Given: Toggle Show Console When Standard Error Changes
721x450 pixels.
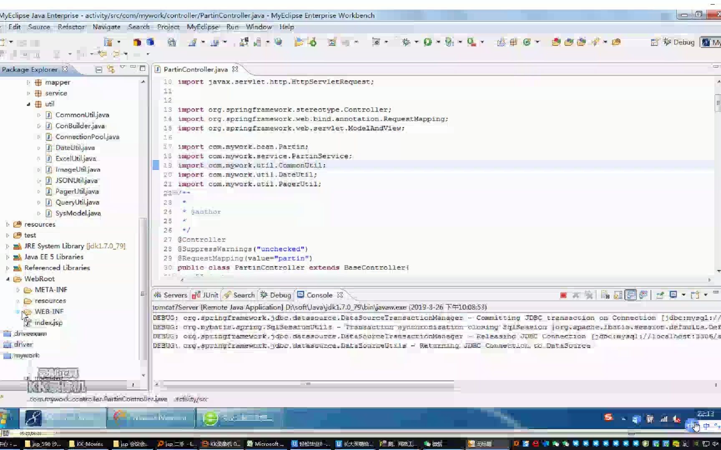Looking at the screenshot, I should coord(643,295).
